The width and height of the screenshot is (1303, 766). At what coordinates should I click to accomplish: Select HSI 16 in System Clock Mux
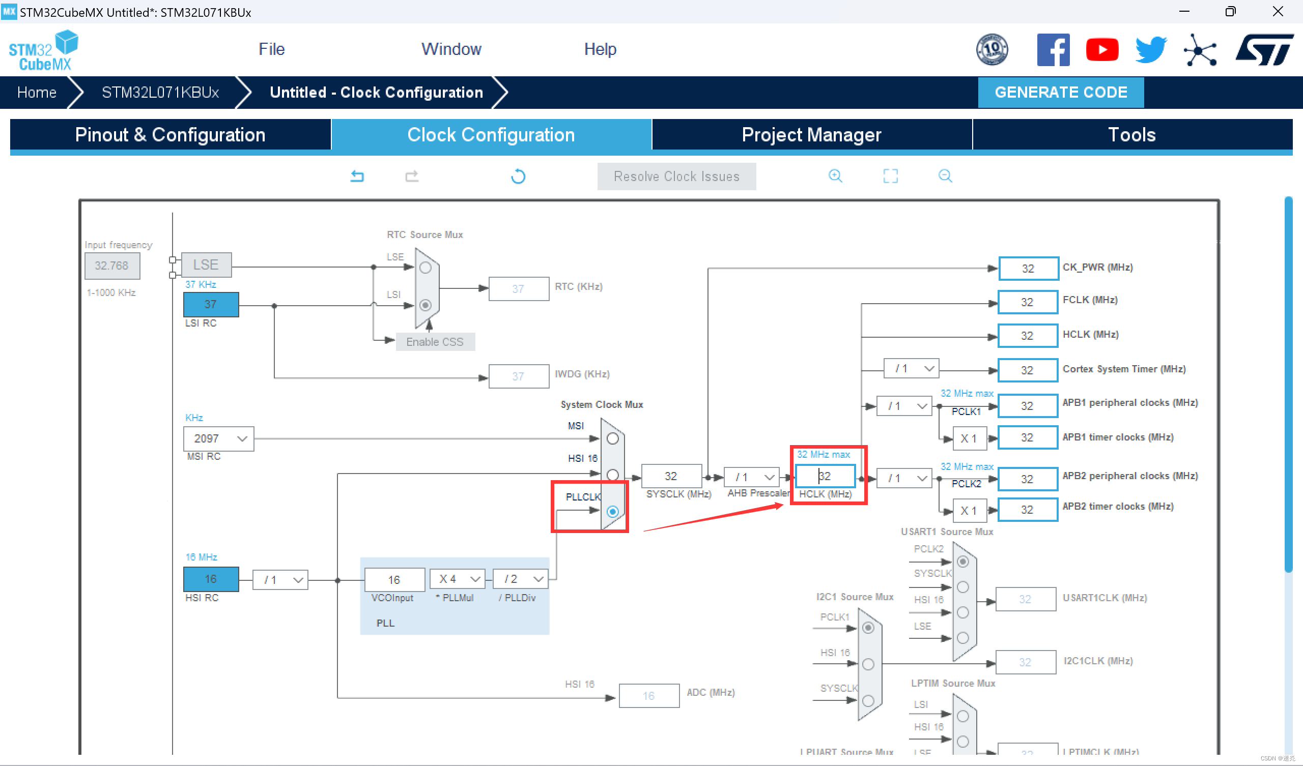613,474
